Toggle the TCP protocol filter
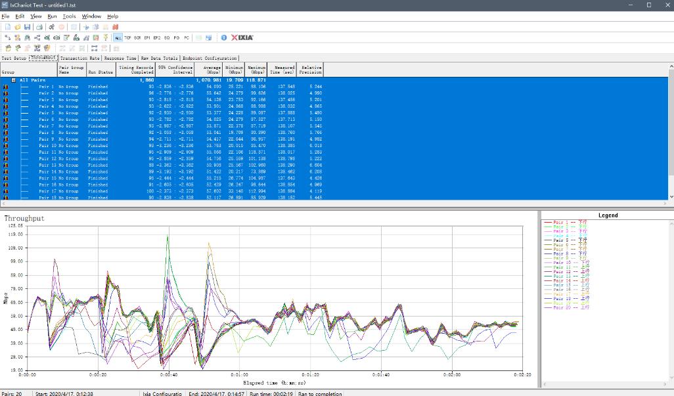The width and height of the screenshot is (674, 396). 127,37
